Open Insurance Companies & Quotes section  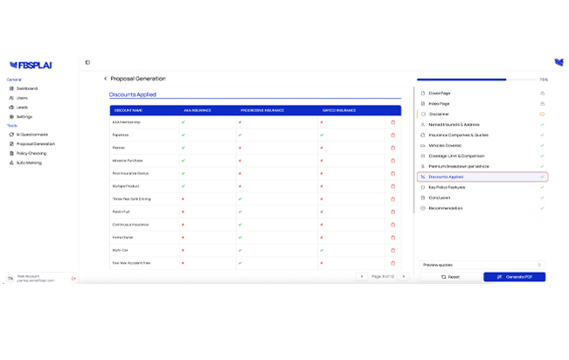482,135
